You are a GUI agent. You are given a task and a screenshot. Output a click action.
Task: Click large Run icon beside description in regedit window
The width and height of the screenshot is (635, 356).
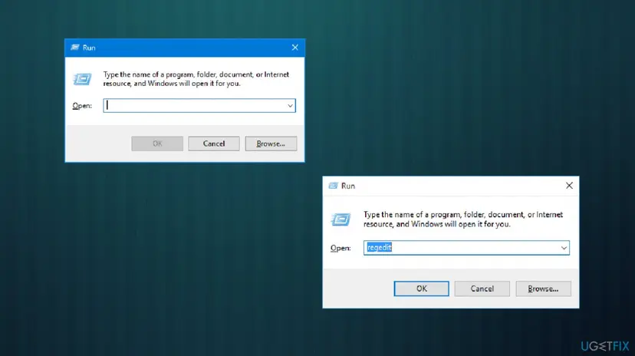pyautogui.click(x=341, y=219)
